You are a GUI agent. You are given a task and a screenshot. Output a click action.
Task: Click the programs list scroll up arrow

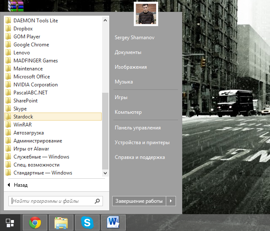[105, 20]
